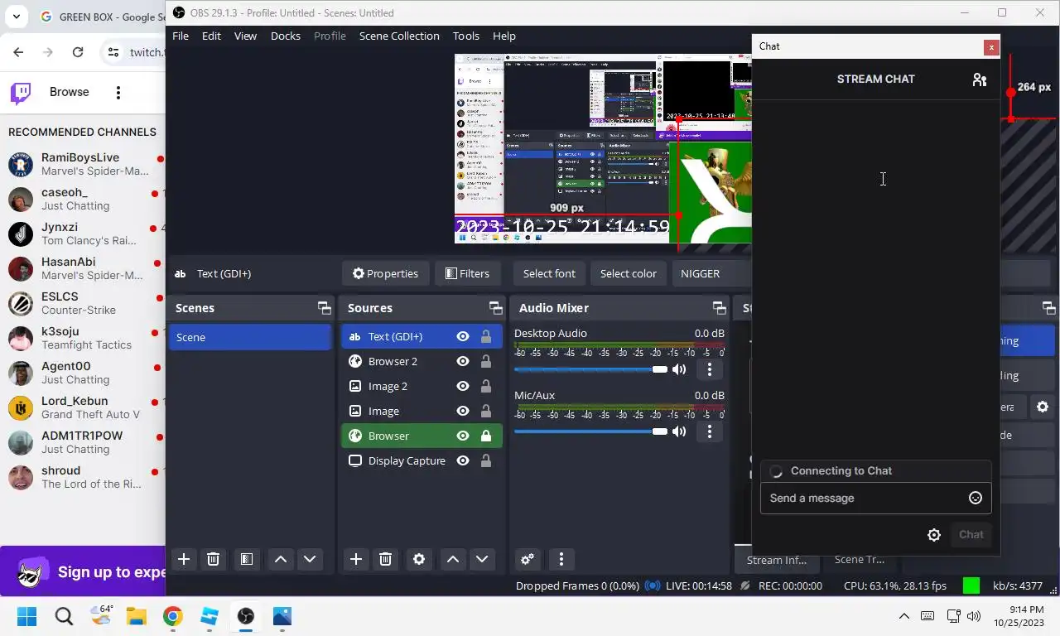
Task: Open emoji picker in chat message box
Action: click(x=976, y=498)
